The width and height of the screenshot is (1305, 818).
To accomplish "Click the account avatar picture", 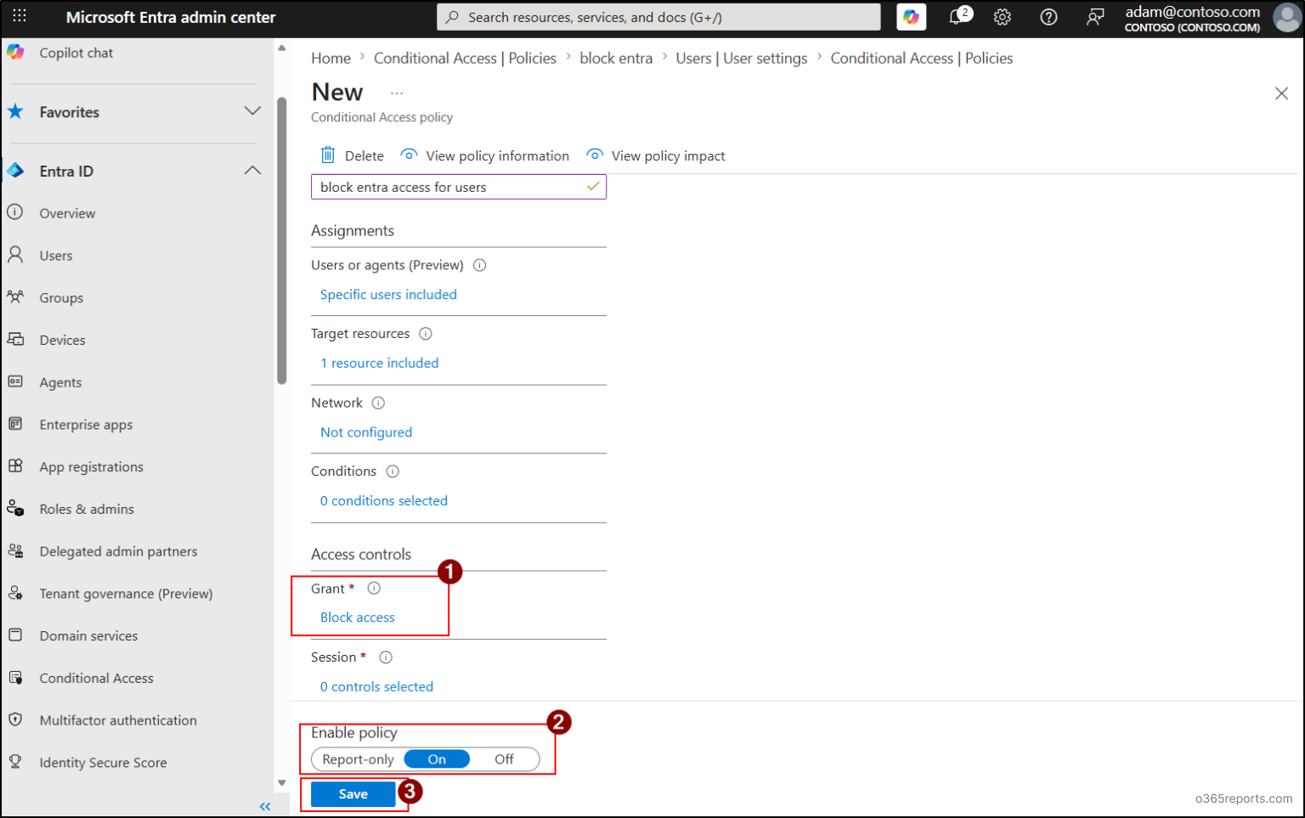I will pos(1287,17).
